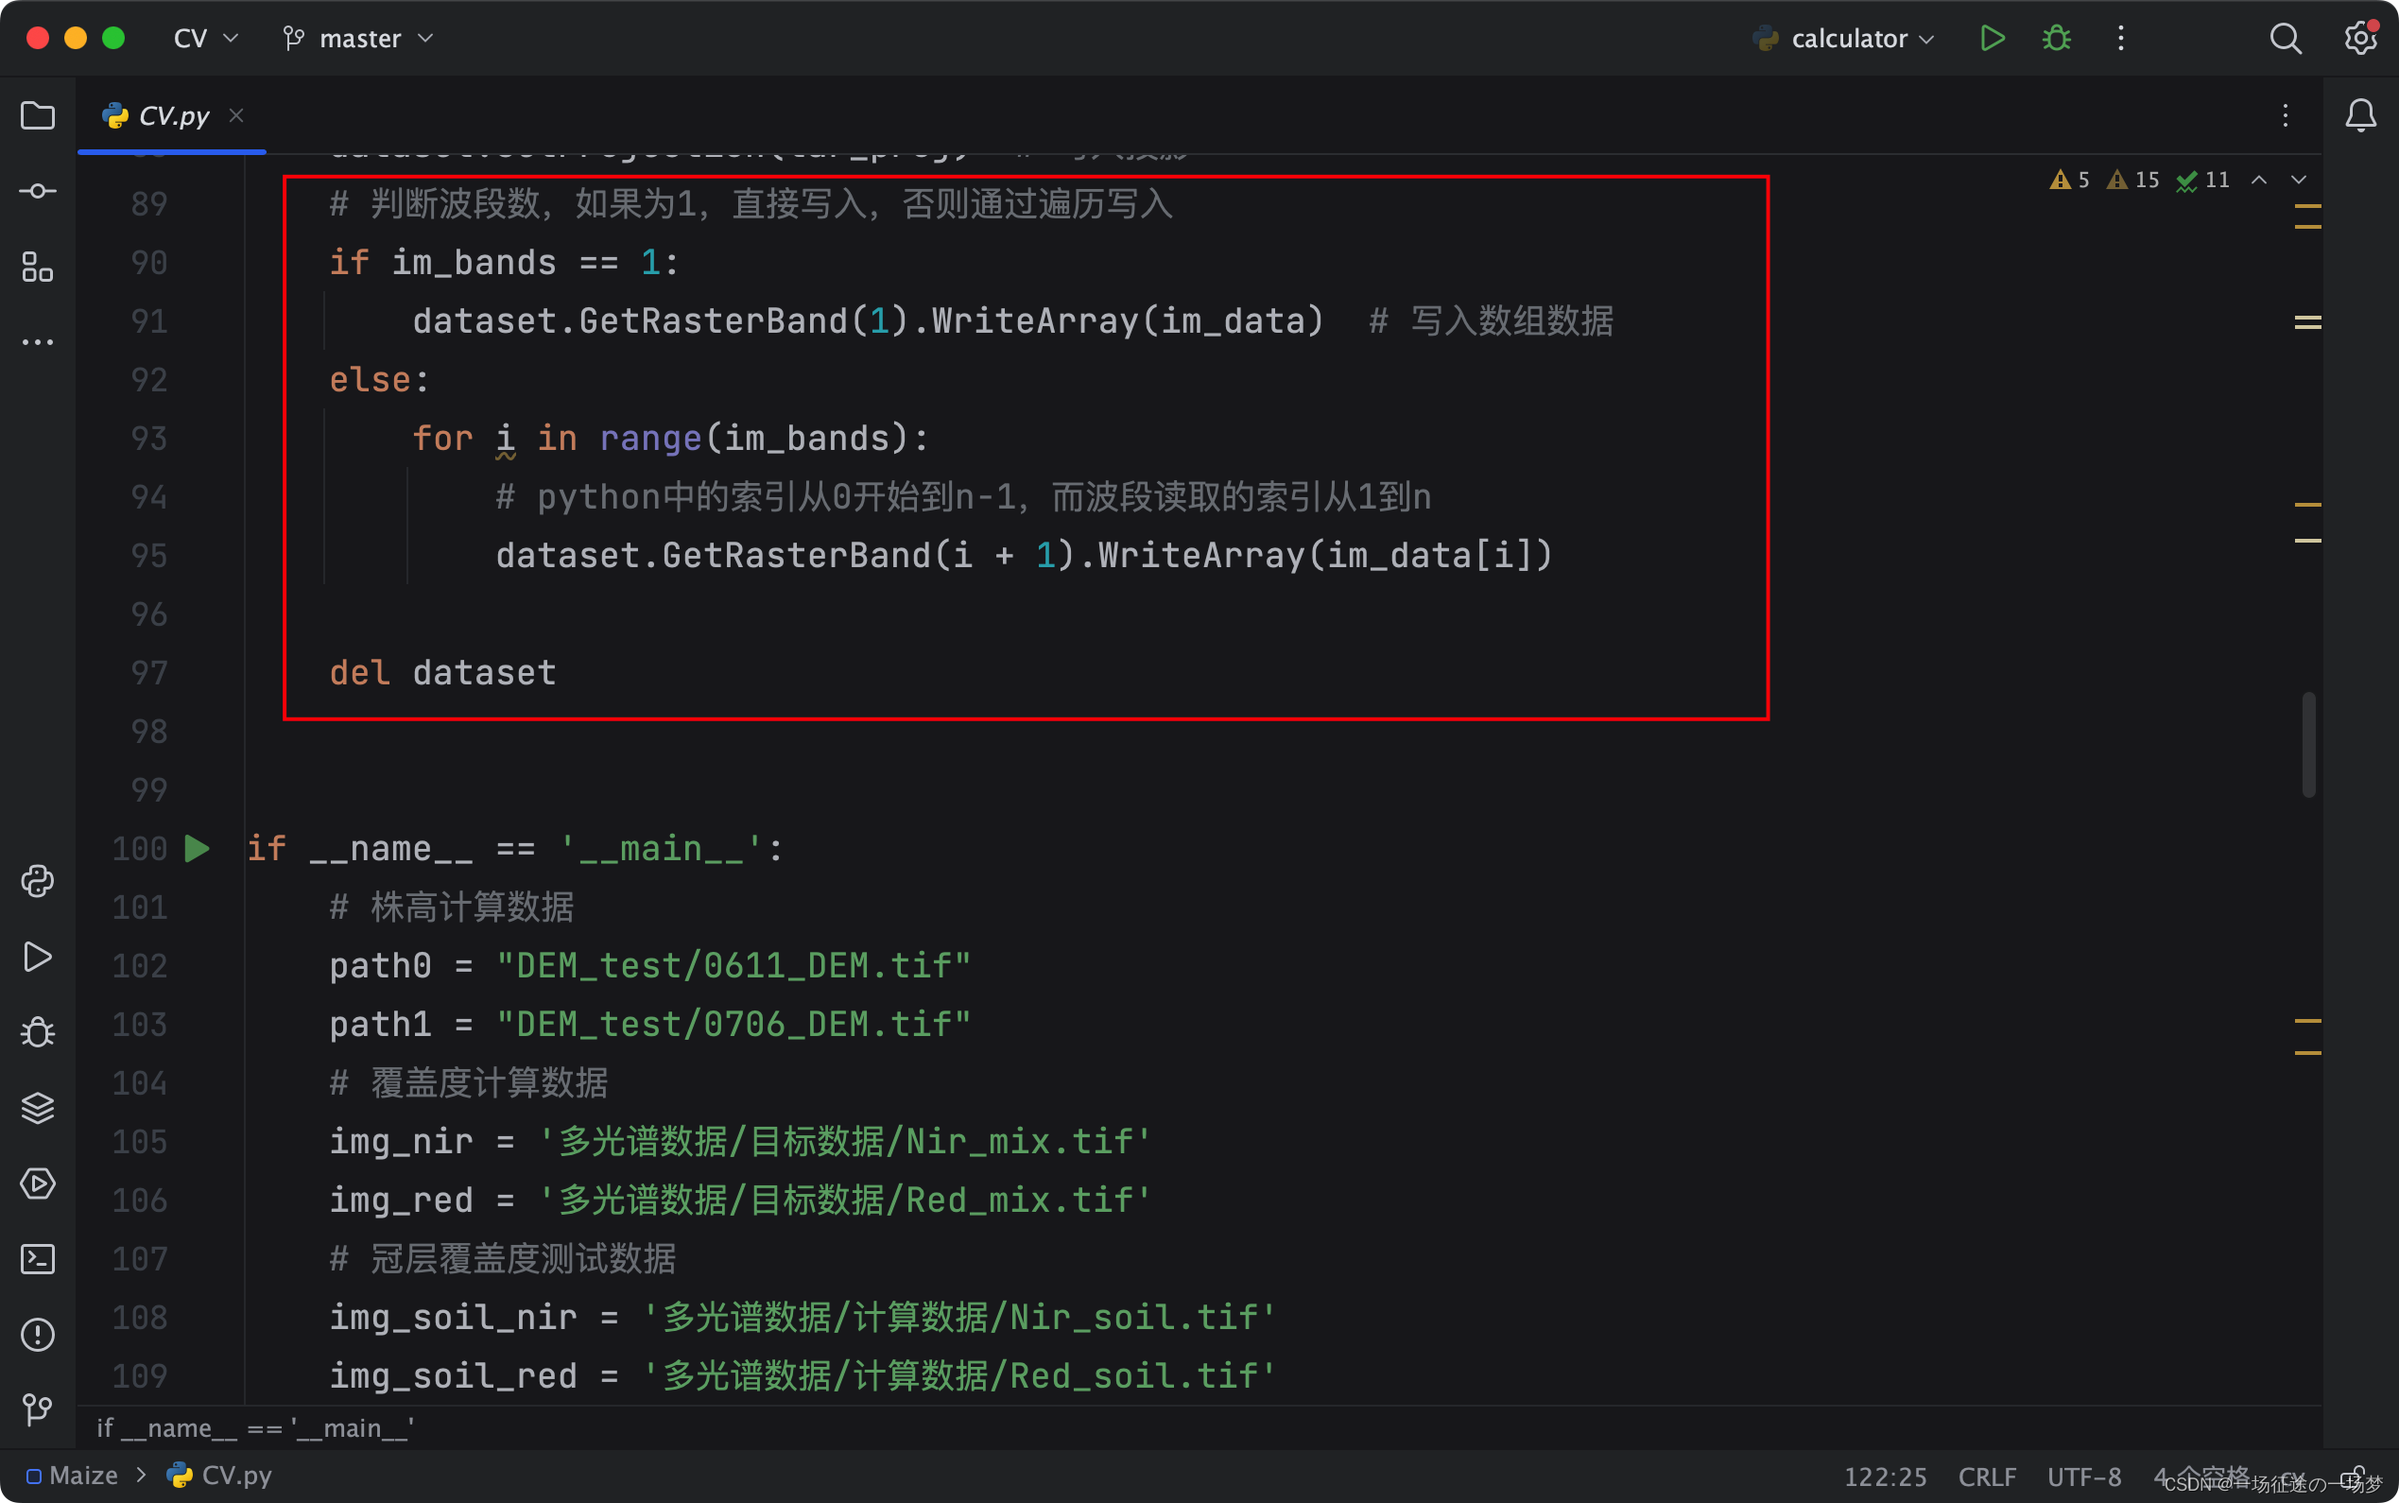Image resolution: width=2399 pixels, height=1503 pixels.
Task: Open the Project tool window
Action: [x=38, y=116]
